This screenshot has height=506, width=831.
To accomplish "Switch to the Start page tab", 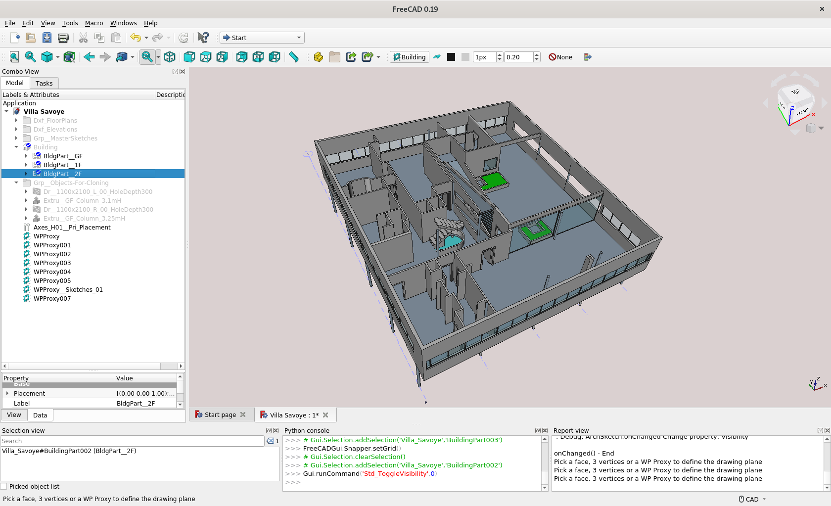I will tap(220, 415).
